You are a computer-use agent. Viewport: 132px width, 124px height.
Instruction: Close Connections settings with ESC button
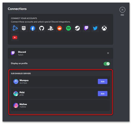coord(122,10)
